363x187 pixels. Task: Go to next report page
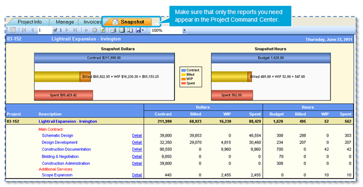coord(67,30)
